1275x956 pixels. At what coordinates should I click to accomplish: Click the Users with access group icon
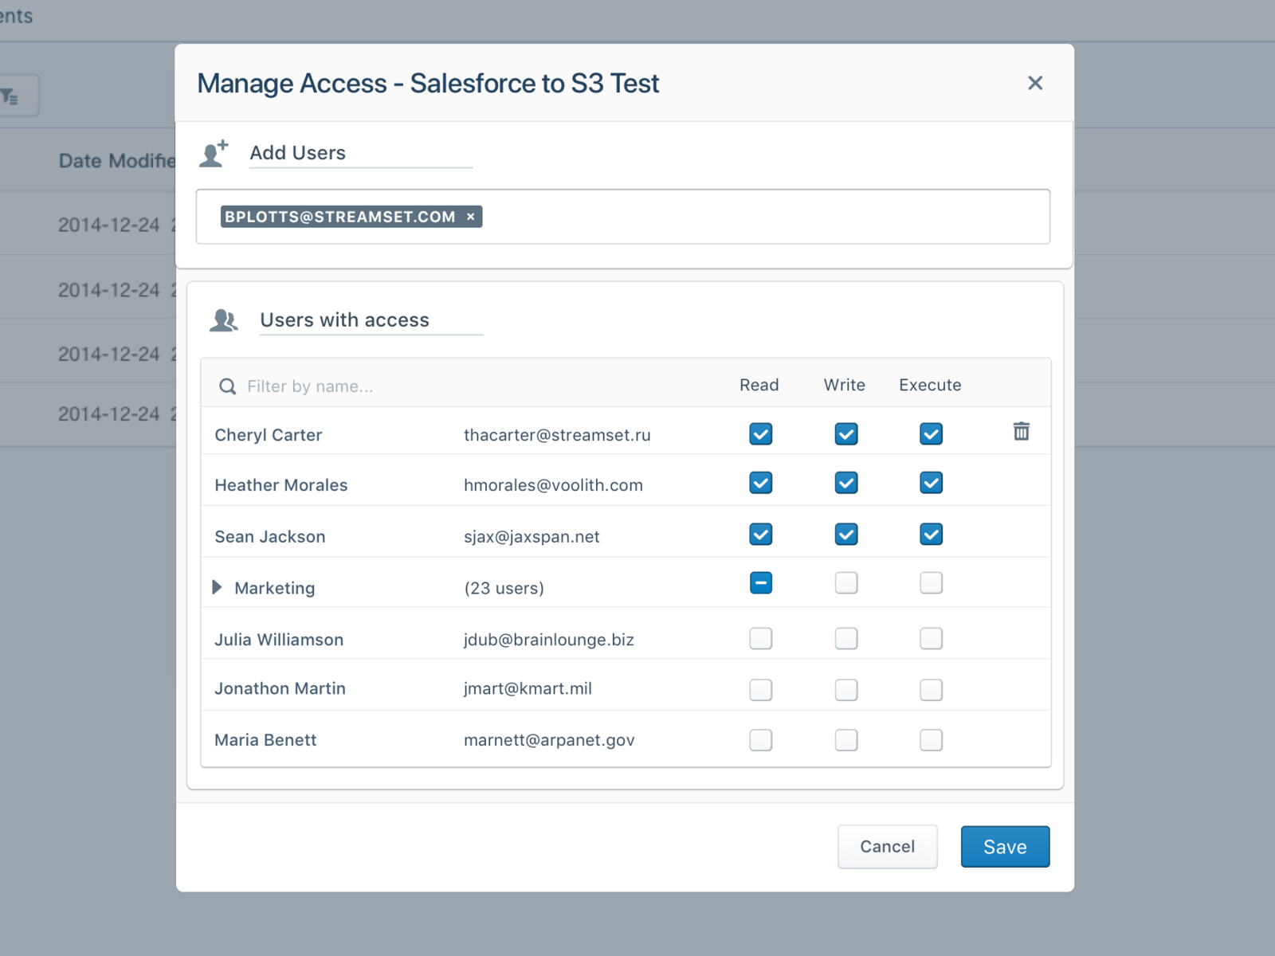click(224, 320)
